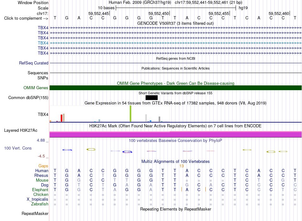302x221 pixels.
Task: Select the Dog alignment row label
Action: point(45,185)
